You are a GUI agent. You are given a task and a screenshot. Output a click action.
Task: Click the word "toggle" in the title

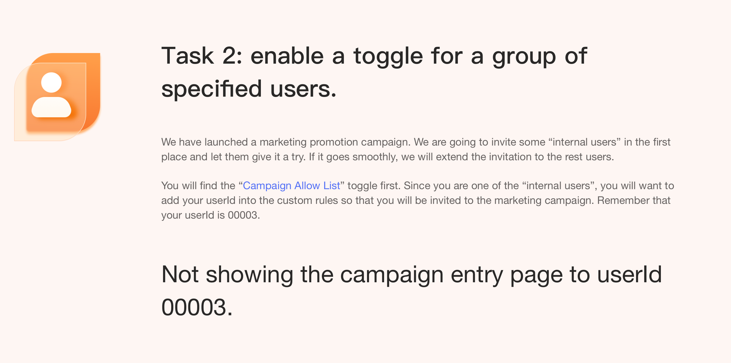point(388,56)
